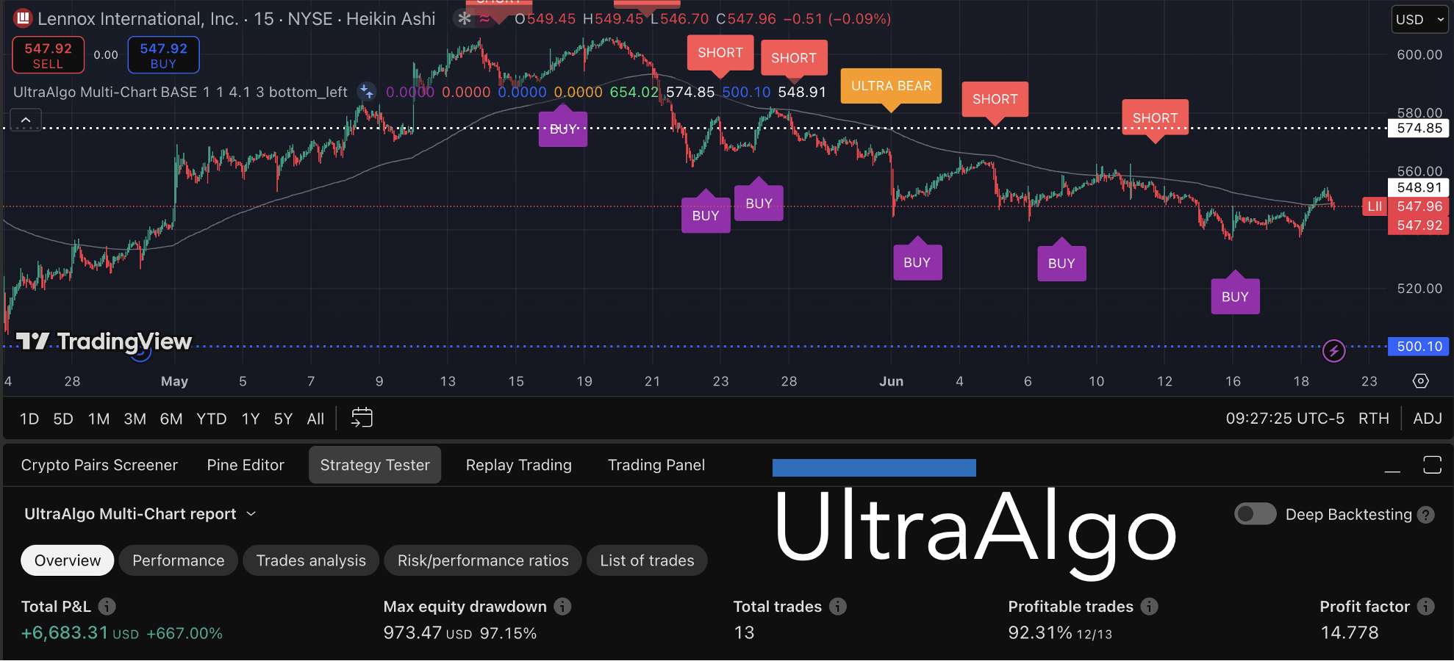
Task: Show All time chart range
Action: tap(315, 419)
